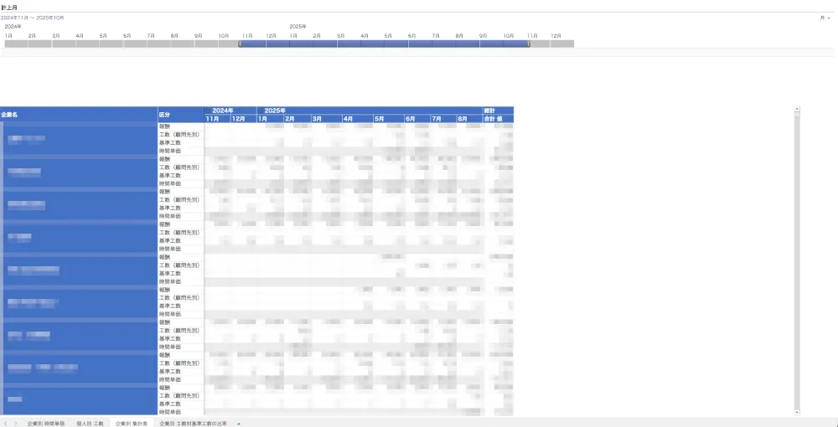Click the 12月 column header in table
Screen dimensions: 838x427
pyautogui.click(x=243, y=119)
